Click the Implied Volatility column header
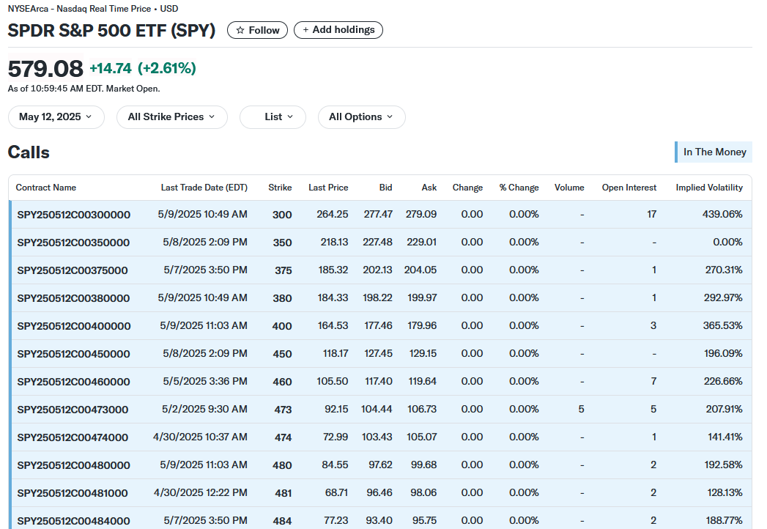The image size is (767, 529). [x=709, y=188]
